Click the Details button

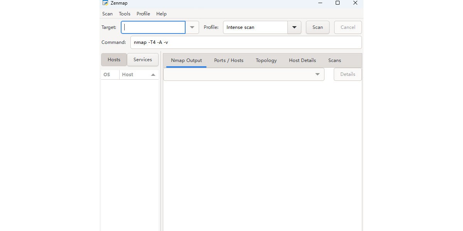tap(348, 74)
